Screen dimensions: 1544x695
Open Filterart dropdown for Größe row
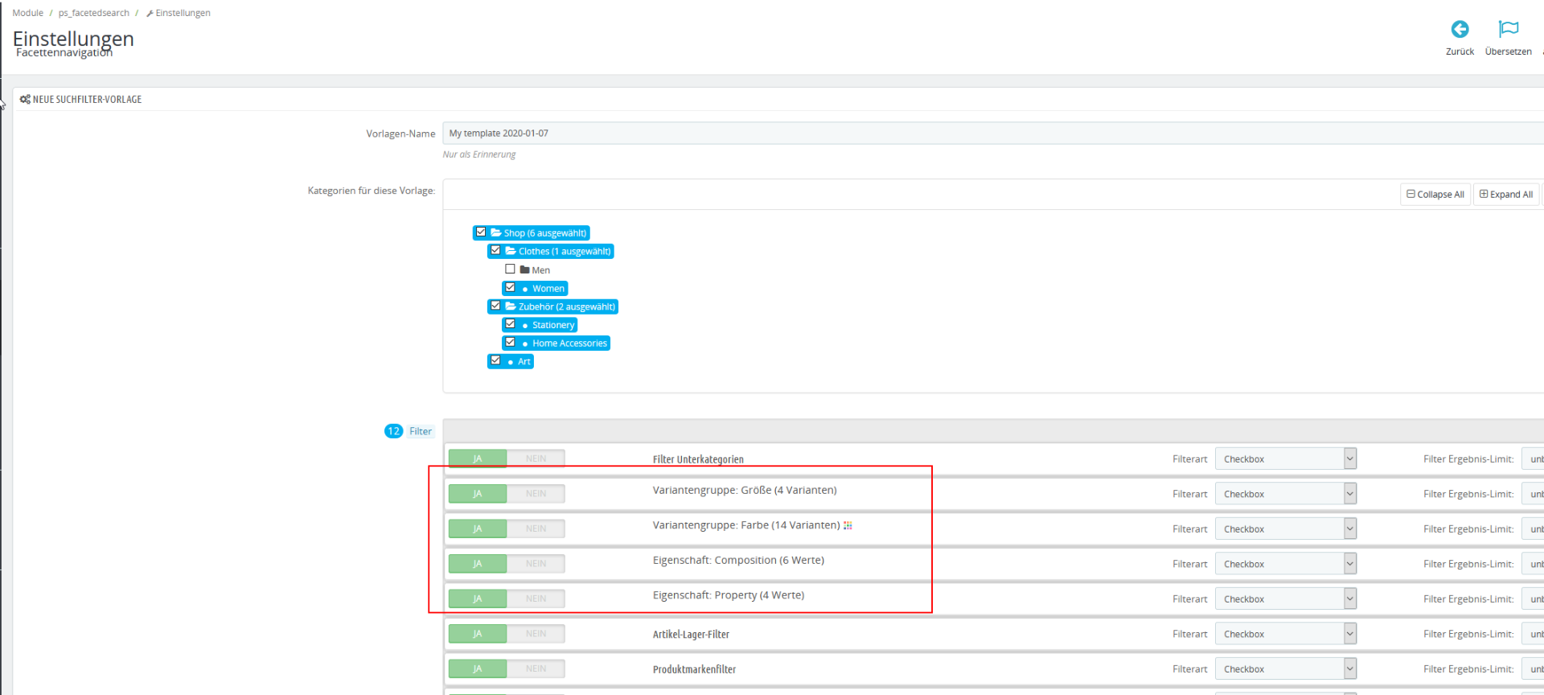point(1285,494)
